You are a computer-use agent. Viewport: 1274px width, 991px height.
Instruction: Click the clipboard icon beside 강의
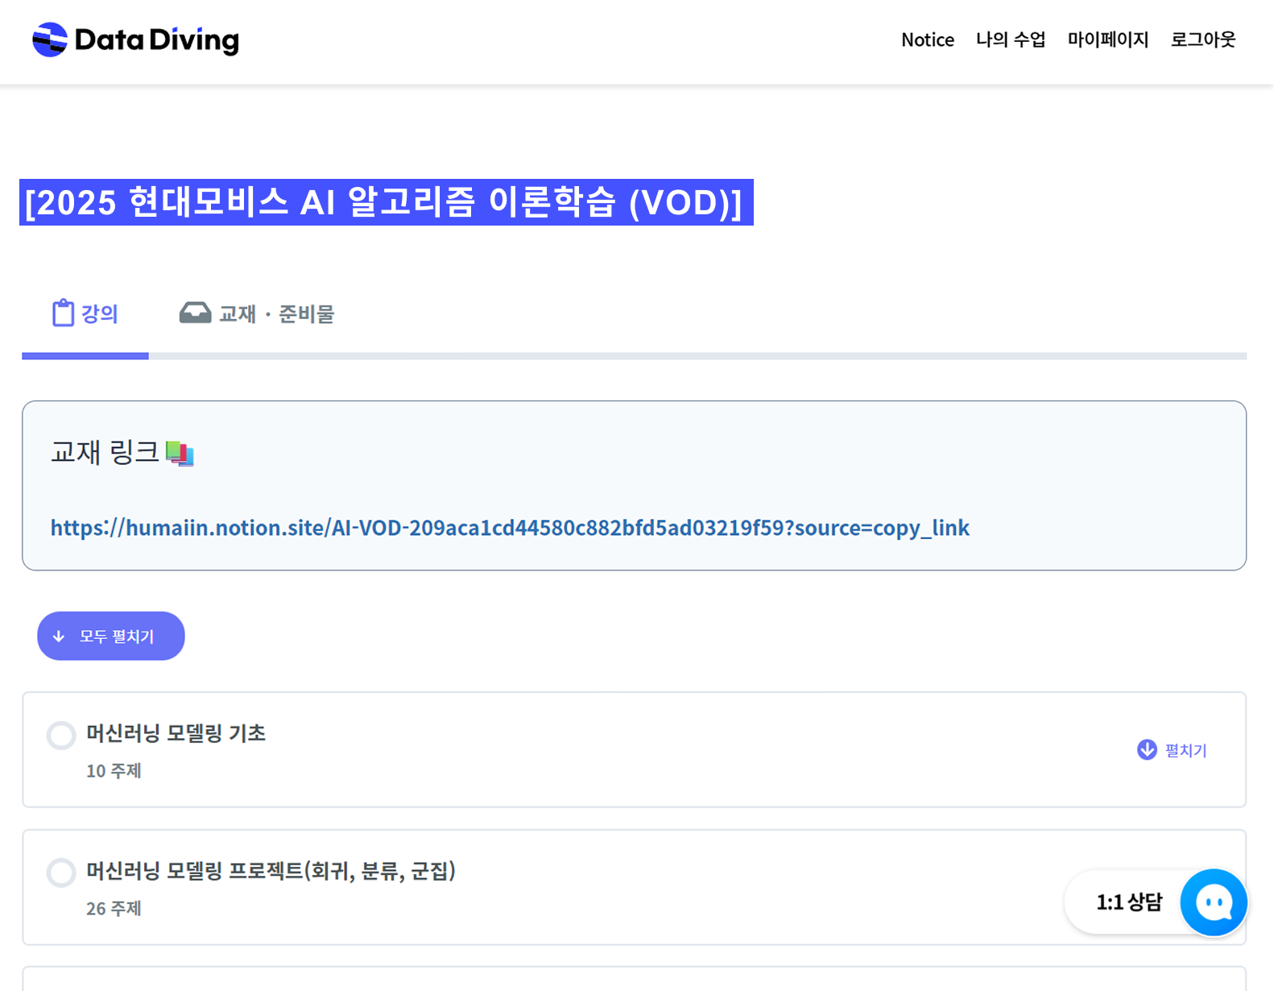click(63, 313)
